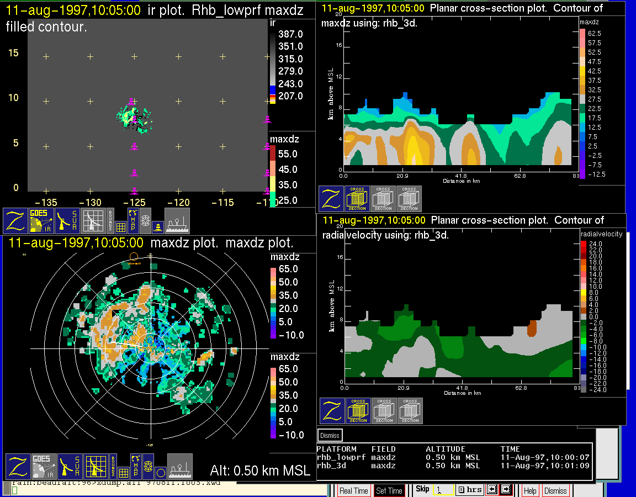Click the Skip value input field
The height and width of the screenshot is (497, 636).
click(443, 490)
